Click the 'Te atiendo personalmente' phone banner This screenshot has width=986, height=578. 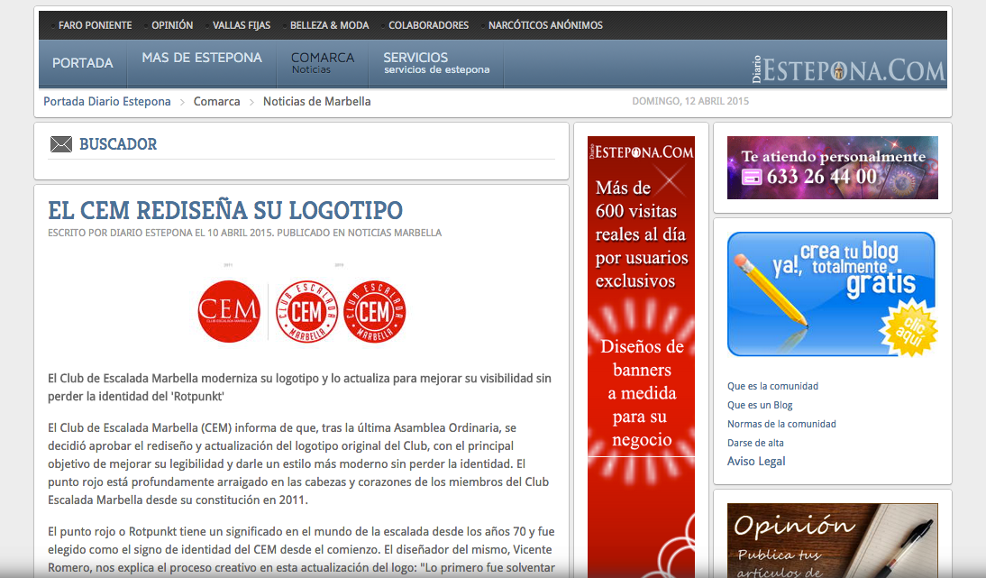click(x=832, y=168)
